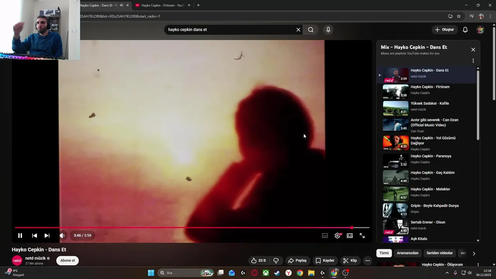The height and width of the screenshot is (279, 496).
Task: Open the netd müzik channel avatar
Action: (x=17, y=260)
